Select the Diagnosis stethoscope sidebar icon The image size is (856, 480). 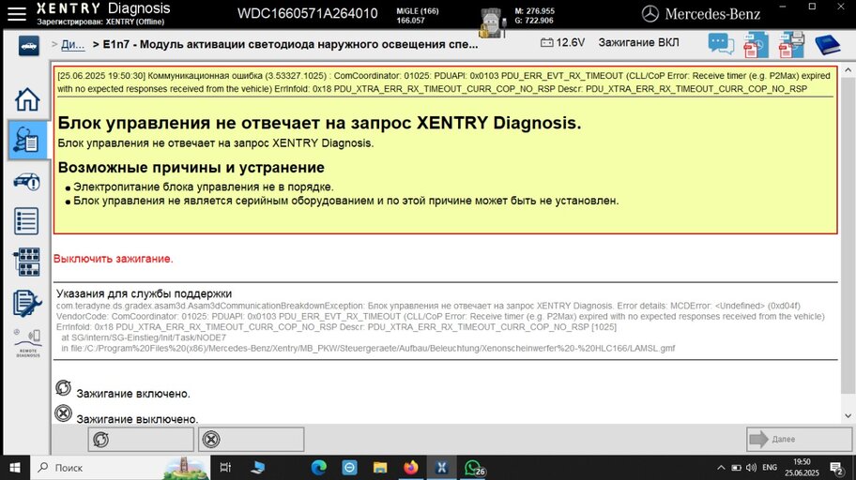click(x=27, y=141)
